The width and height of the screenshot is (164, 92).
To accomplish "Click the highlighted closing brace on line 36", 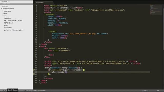I will pyautogui.click(x=48, y=74).
